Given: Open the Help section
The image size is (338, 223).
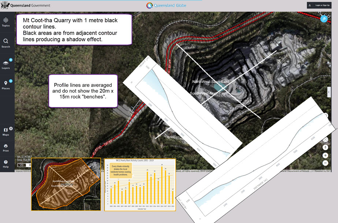Looking at the screenshot, I should pyautogui.click(x=6, y=163).
